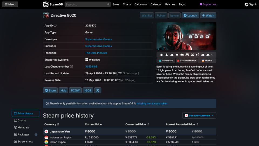Toggle Ignore for this game
Image resolution: width=259 pixels, height=146 pixels.
tap(174, 15)
